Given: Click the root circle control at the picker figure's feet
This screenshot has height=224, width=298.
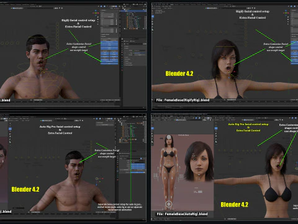Looking at the screenshot, I should coord(169,204).
